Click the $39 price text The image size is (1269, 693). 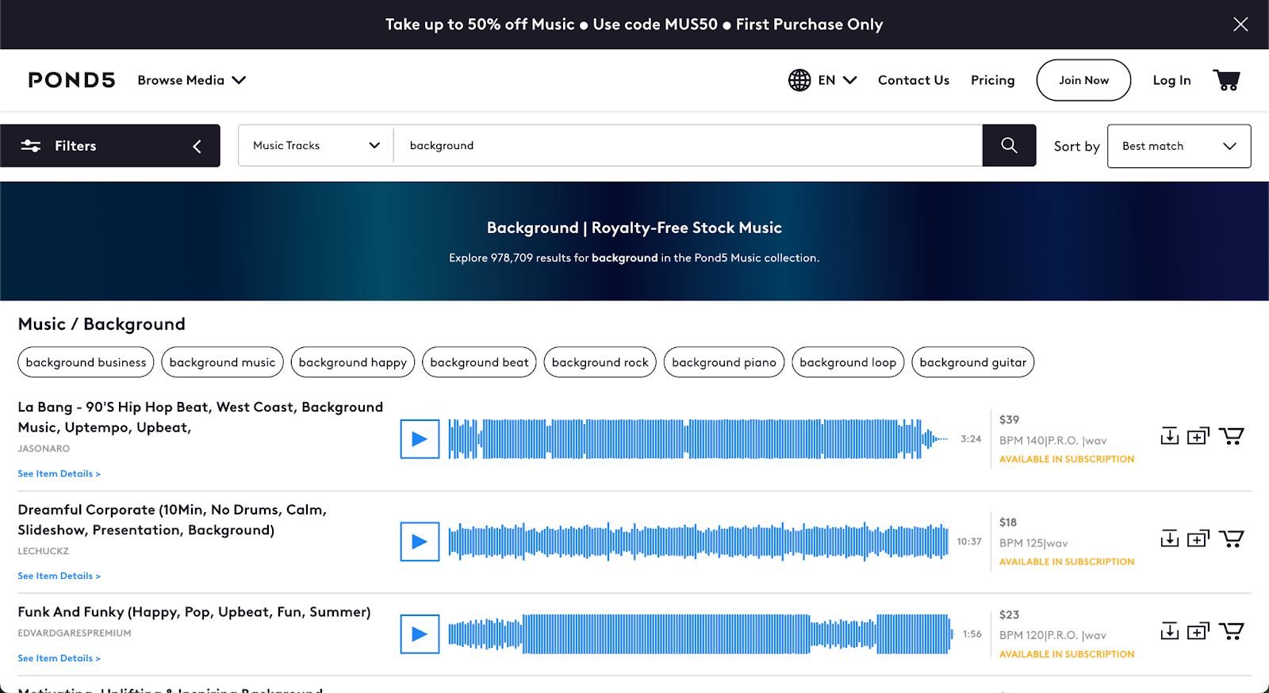(x=1009, y=419)
